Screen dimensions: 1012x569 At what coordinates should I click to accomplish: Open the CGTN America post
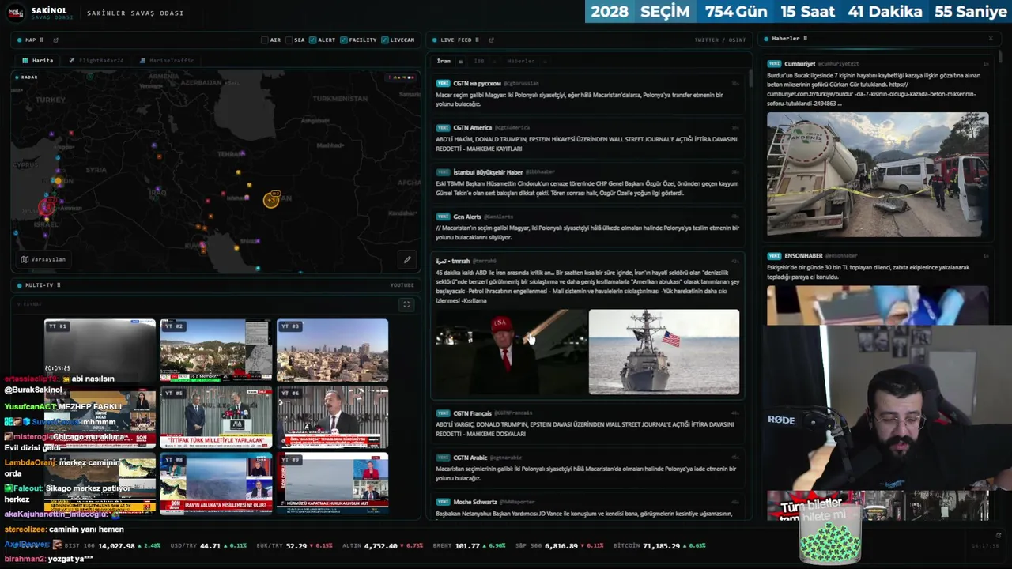click(587, 137)
